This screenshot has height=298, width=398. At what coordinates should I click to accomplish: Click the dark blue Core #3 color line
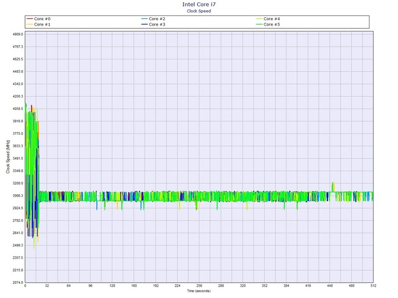pos(144,24)
